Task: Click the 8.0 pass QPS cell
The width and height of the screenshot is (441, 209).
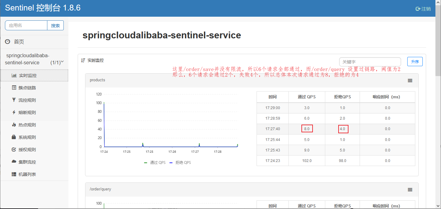Action: point(307,129)
